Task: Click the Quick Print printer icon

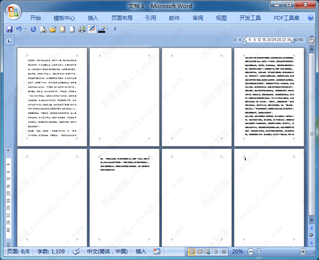Action: click(x=82, y=29)
